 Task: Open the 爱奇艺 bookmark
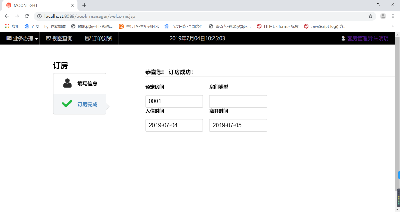tap(230, 26)
